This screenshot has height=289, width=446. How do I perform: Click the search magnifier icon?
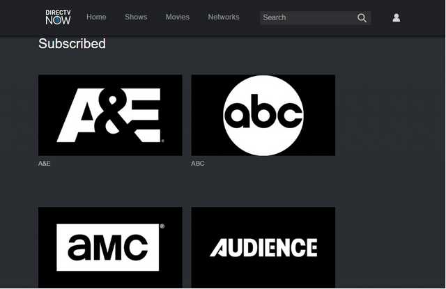coord(362,18)
